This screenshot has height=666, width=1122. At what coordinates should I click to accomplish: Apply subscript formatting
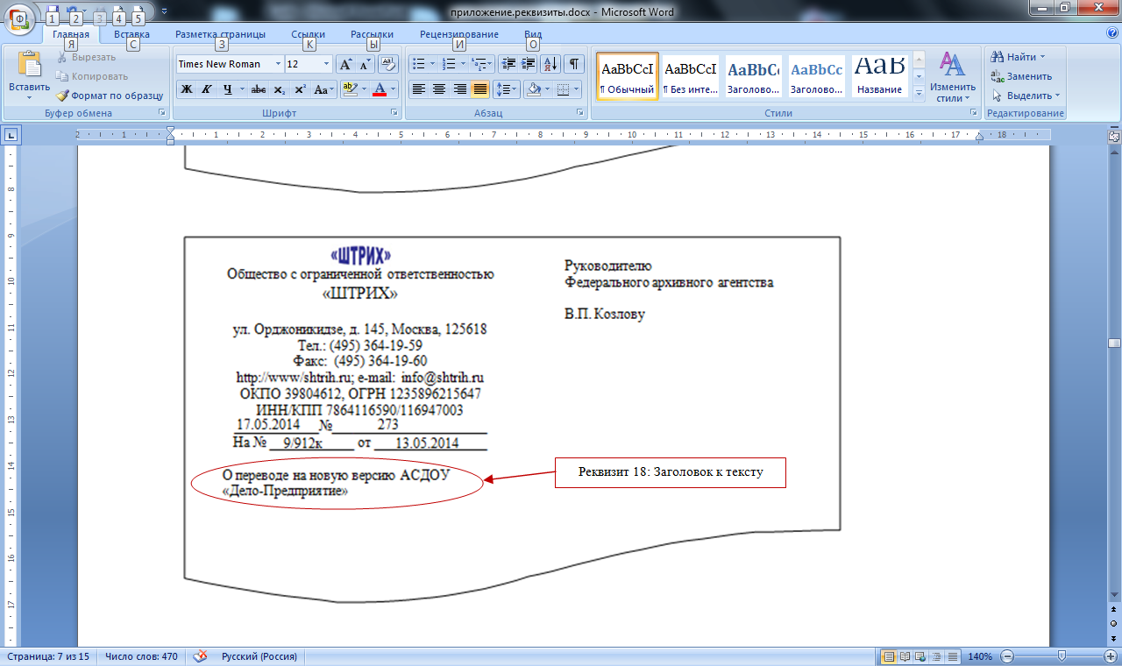click(x=279, y=89)
